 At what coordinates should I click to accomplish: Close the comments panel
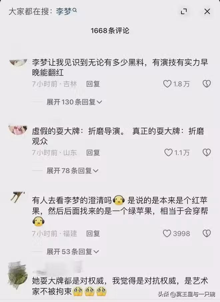(207, 12)
